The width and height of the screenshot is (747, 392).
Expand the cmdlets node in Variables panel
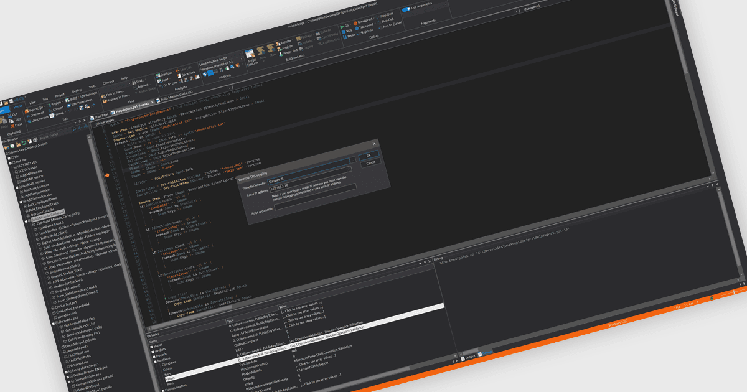coord(153,352)
